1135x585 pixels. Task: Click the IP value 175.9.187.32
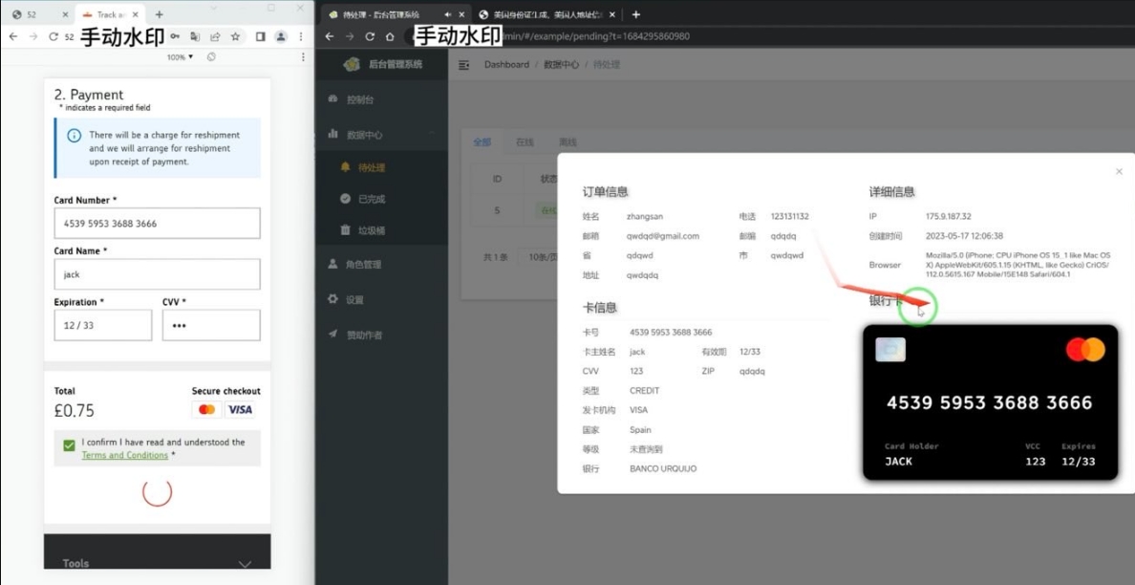tap(949, 216)
